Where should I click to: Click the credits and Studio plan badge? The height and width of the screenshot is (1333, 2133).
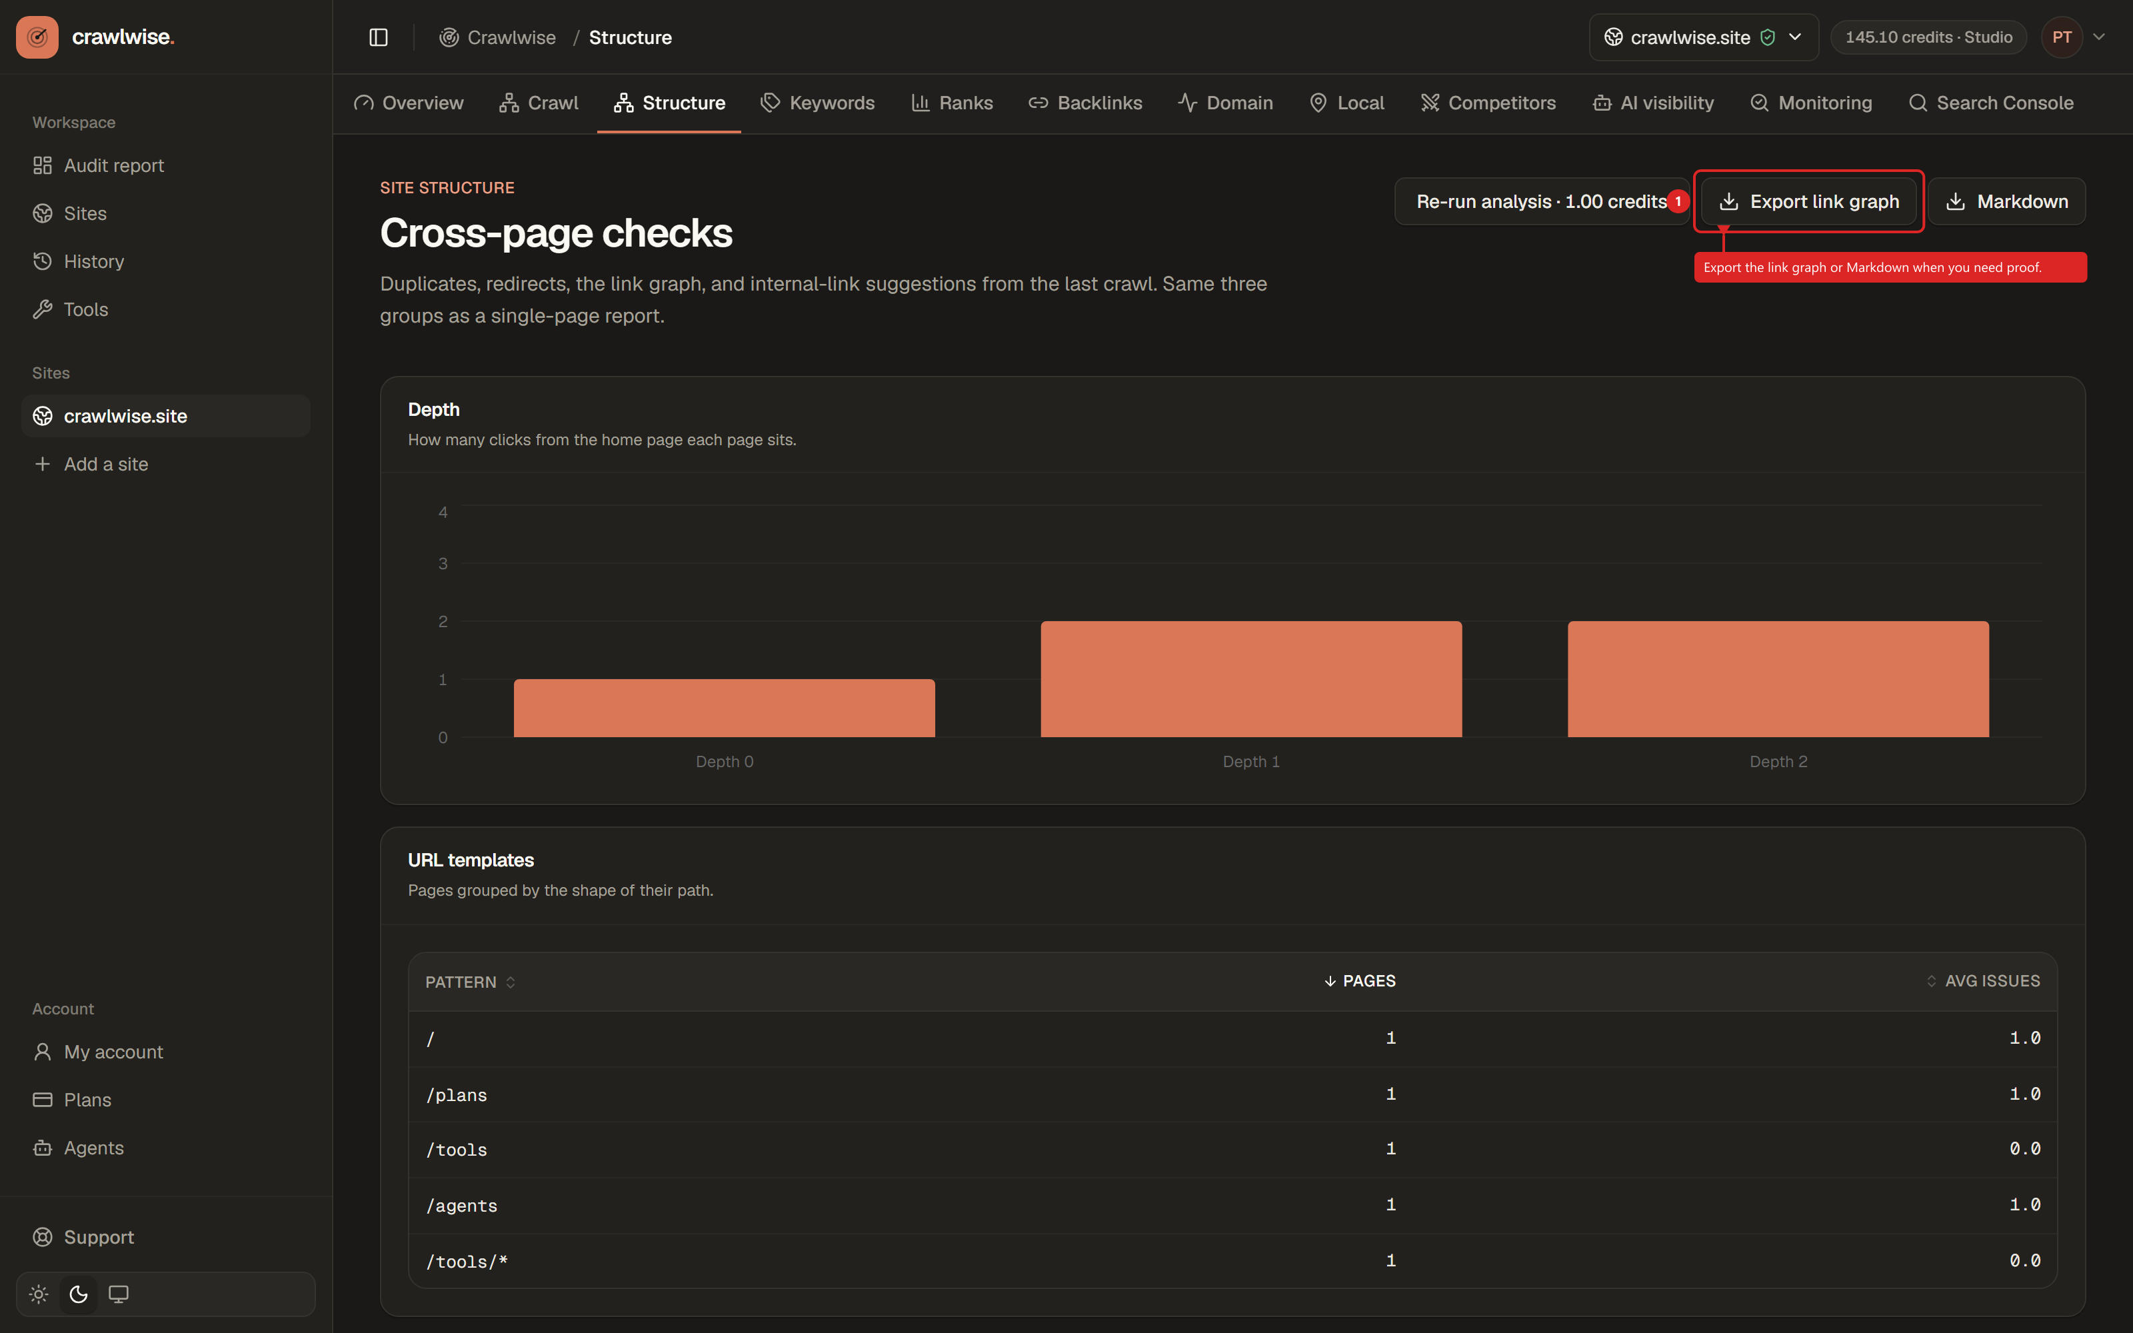pyautogui.click(x=1928, y=37)
